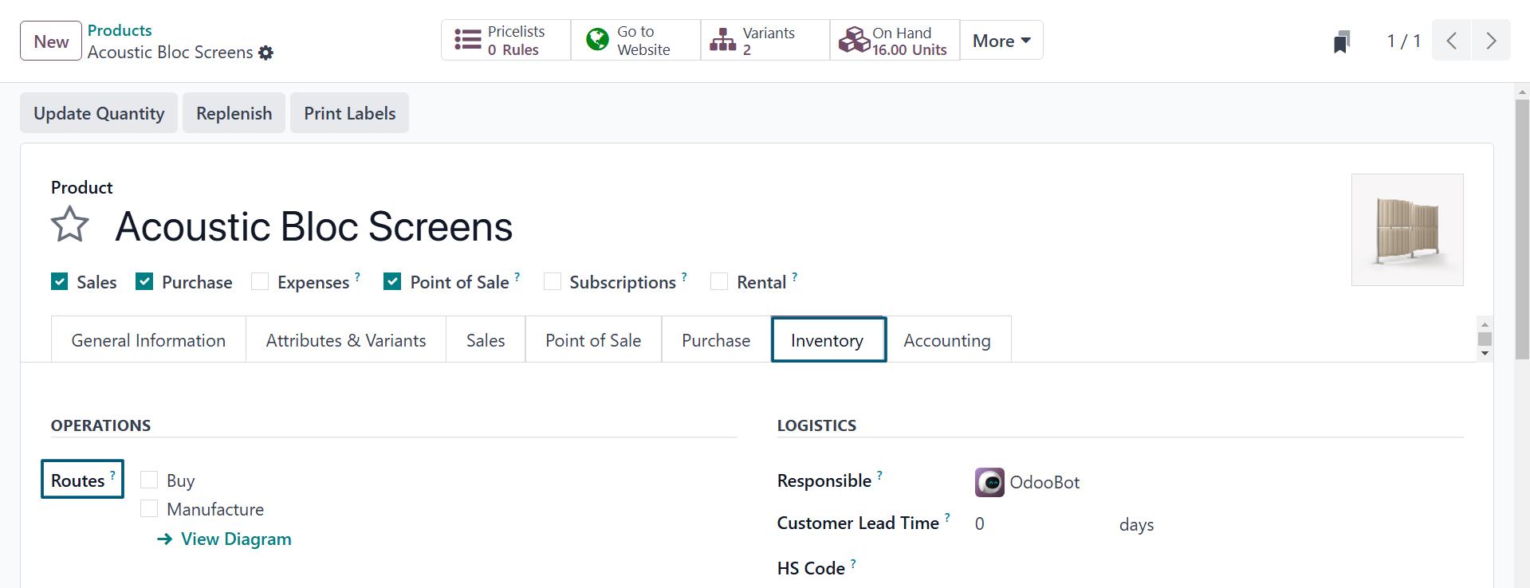The image size is (1530, 588).
Task: Click the bookmark icon near the pager
Action: tap(1342, 41)
